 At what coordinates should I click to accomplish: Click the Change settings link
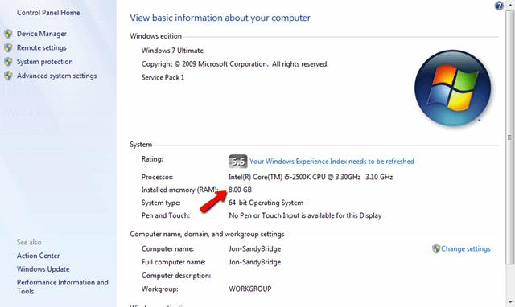465,248
